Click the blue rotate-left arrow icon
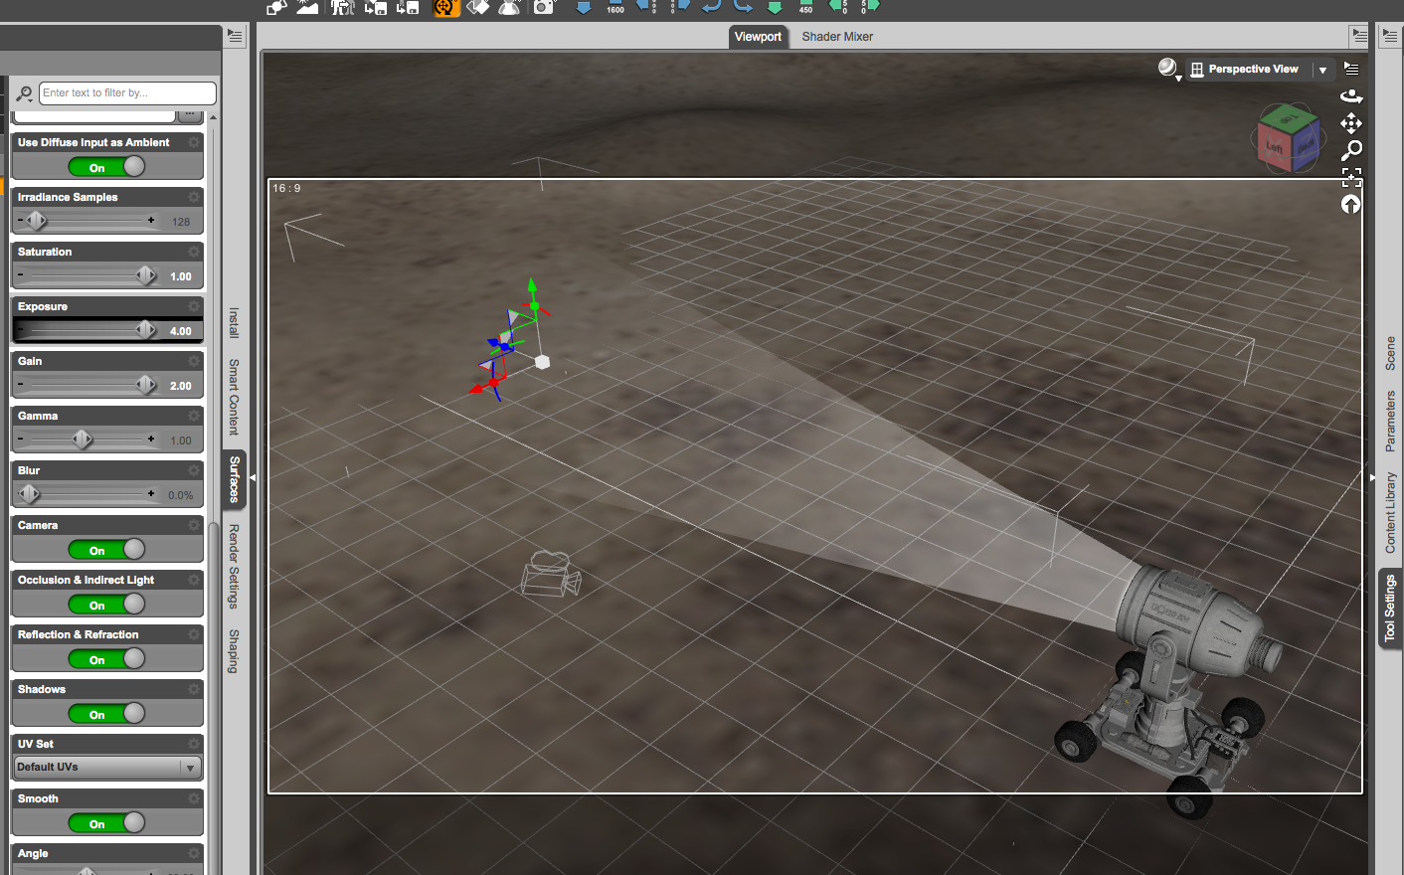 [x=712, y=6]
